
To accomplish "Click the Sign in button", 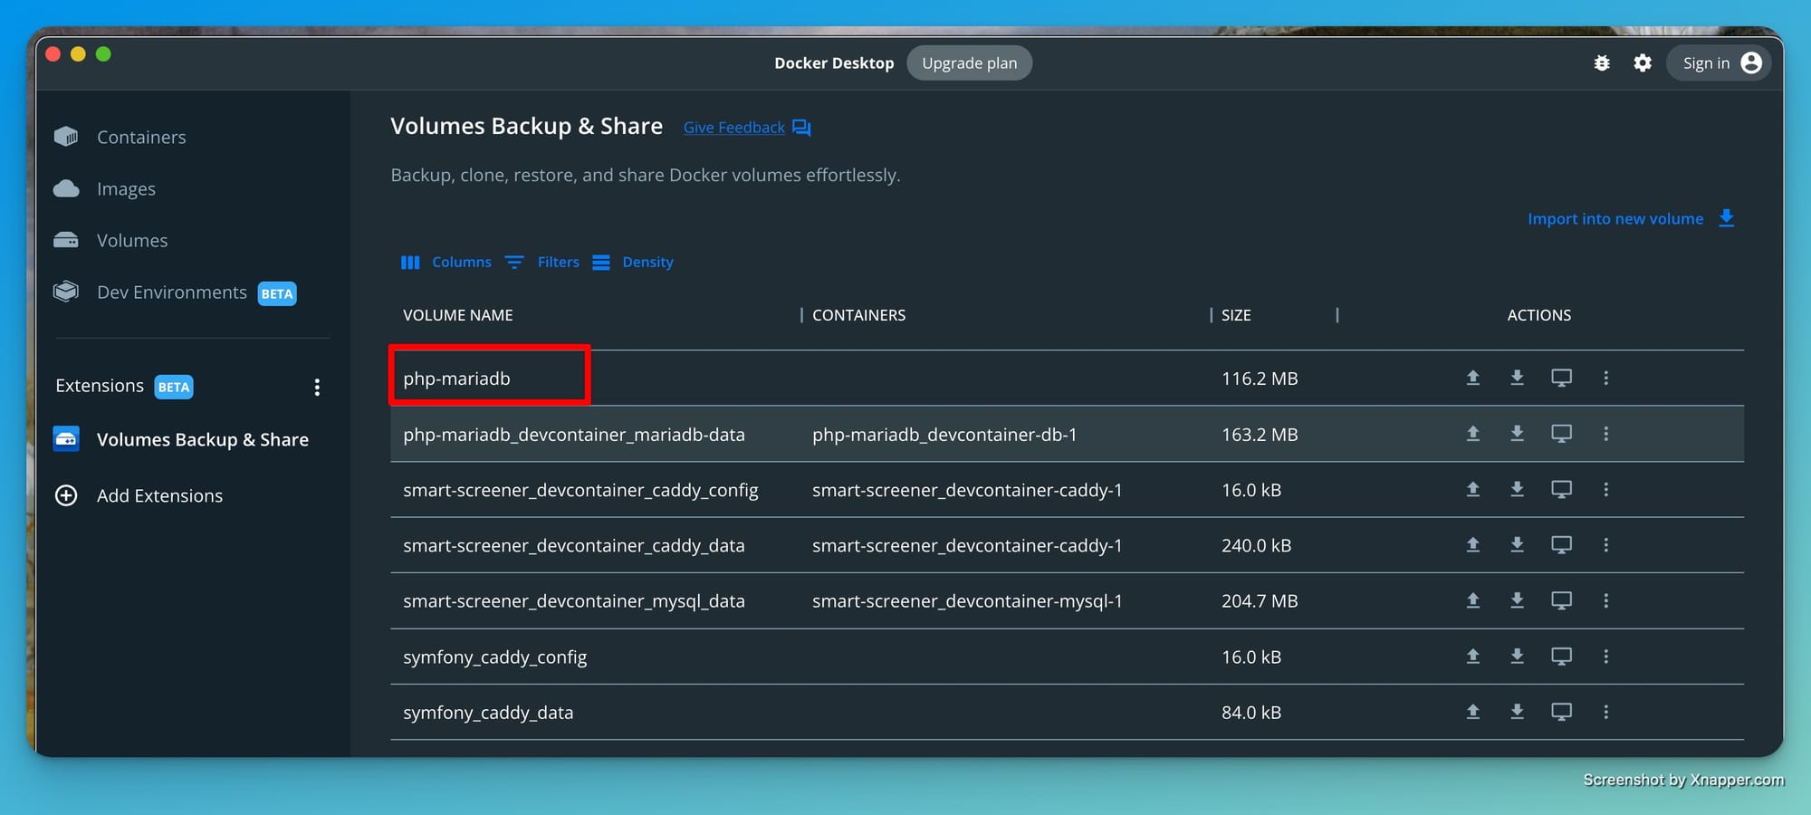I will tap(1718, 62).
